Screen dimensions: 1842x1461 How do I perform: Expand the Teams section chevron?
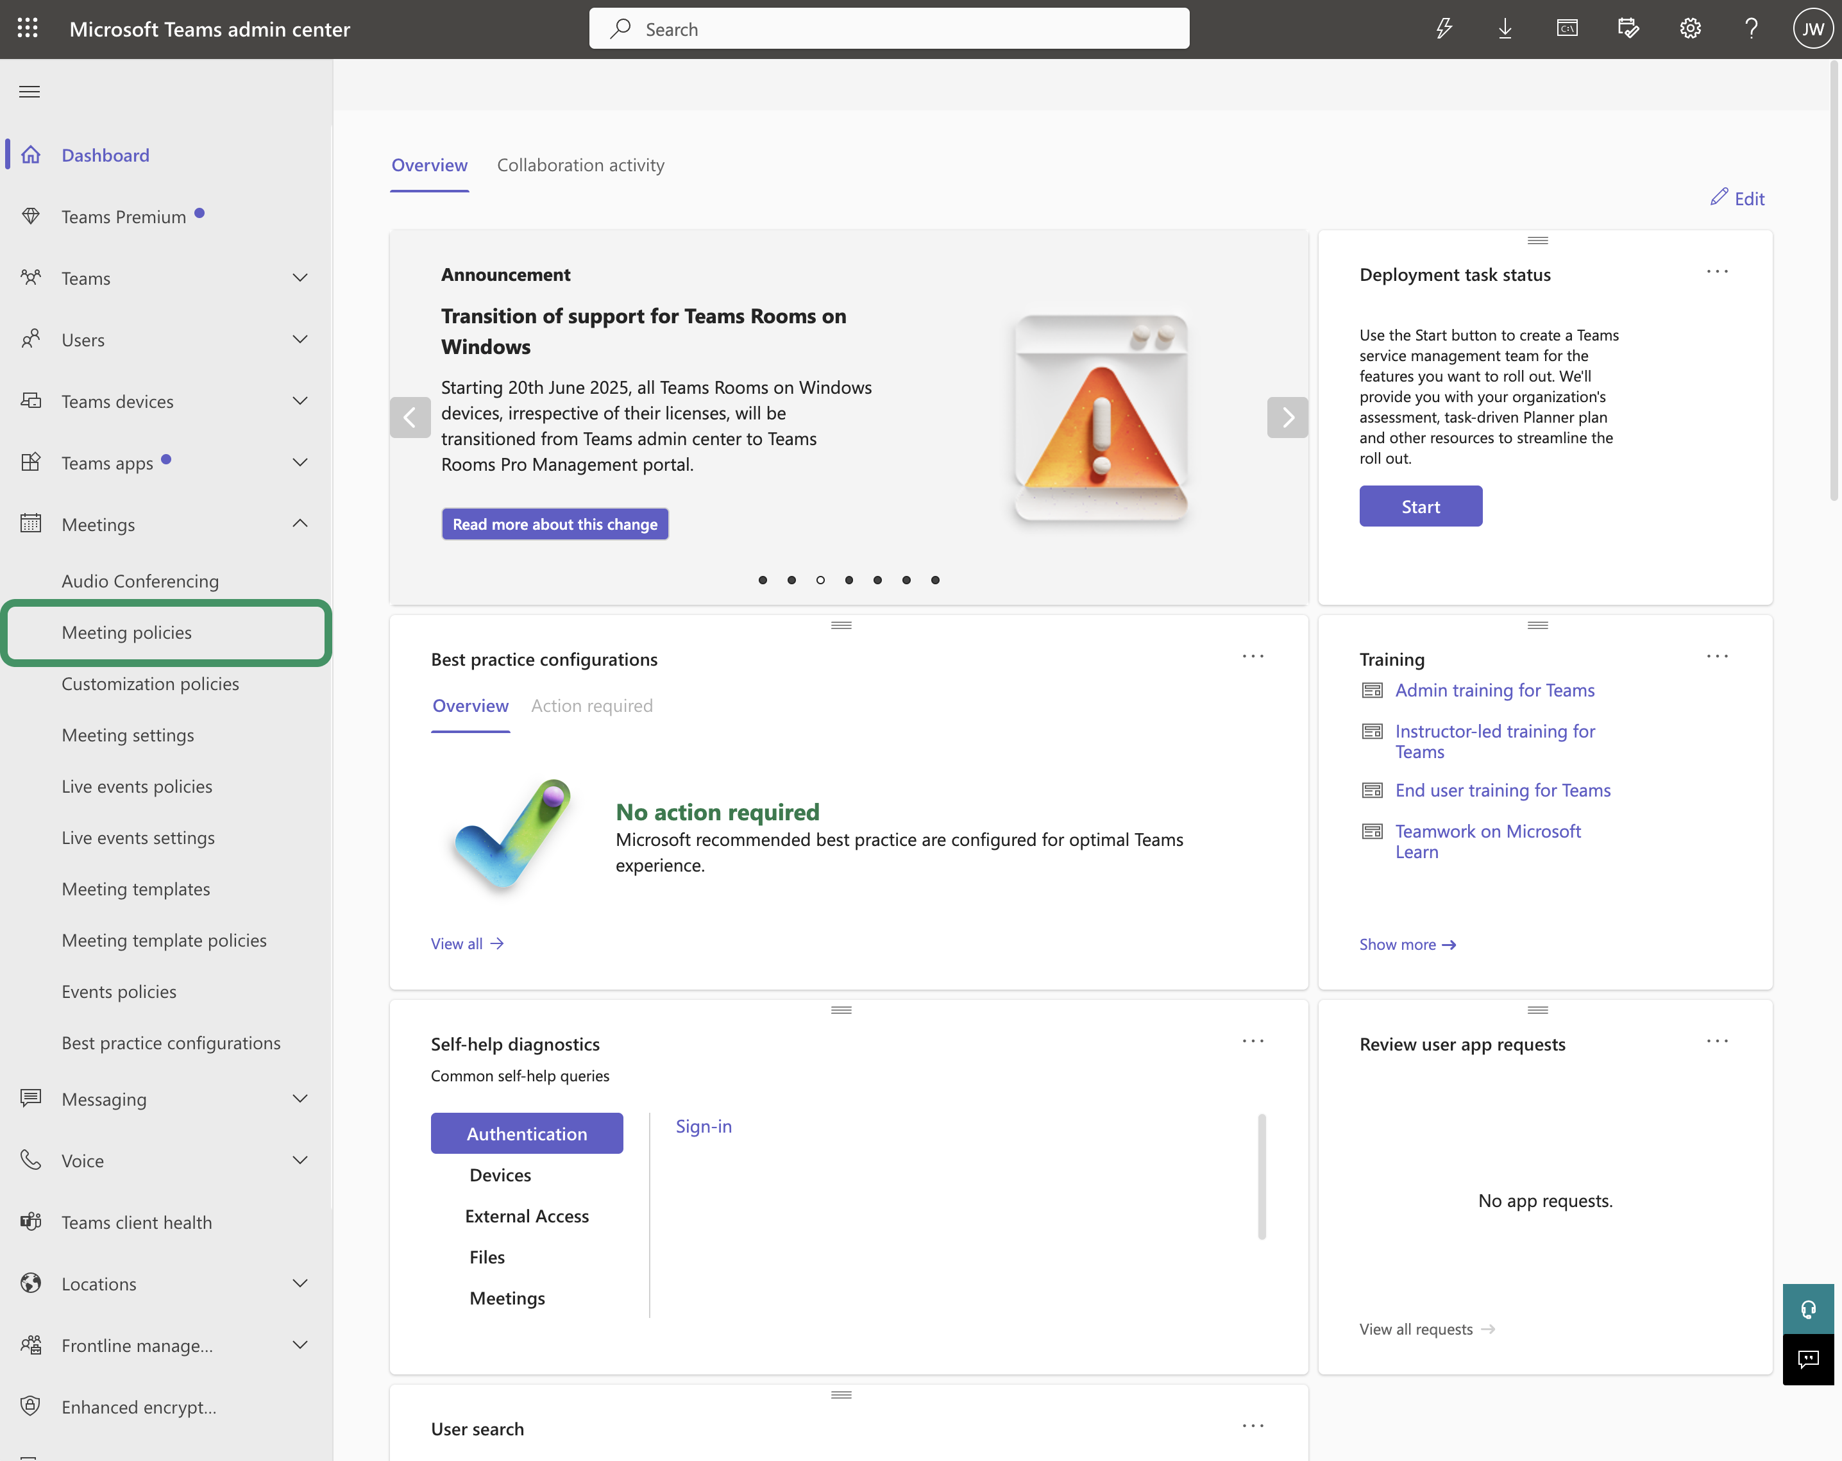click(300, 278)
